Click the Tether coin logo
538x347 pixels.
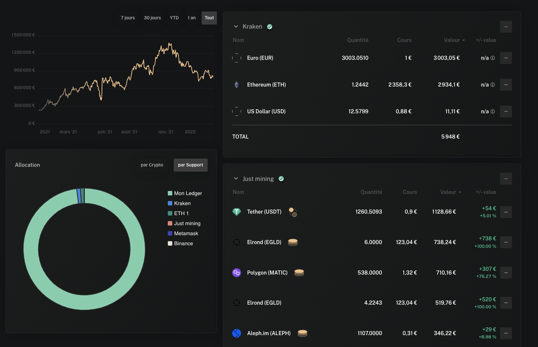pos(237,212)
